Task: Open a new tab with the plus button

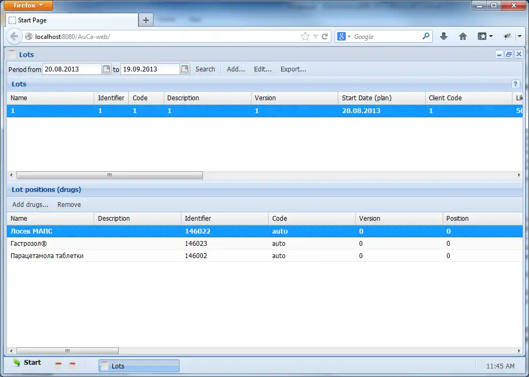Action: point(146,20)
